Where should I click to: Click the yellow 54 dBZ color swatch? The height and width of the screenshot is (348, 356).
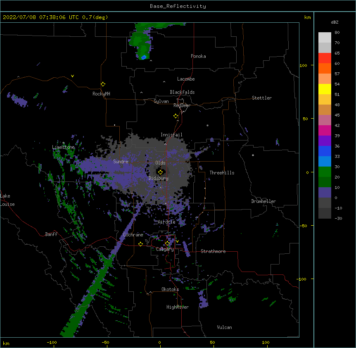pos(325,89)
